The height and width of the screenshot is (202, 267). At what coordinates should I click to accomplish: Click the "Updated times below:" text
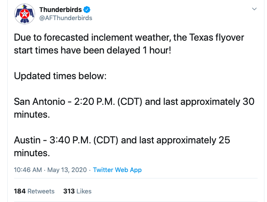pyautogui.click(x=60, y=76)
